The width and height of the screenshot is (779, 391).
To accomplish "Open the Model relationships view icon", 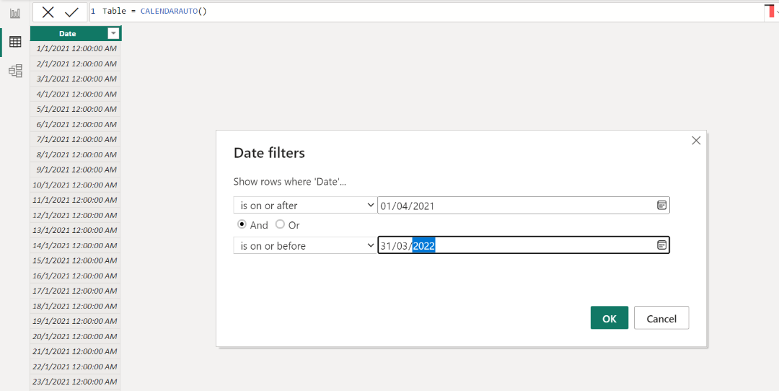I will (15, 71).
